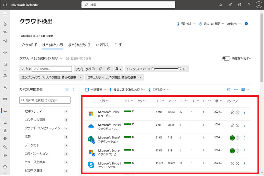
Task: Open the 過去 30 日間 time range dropdown
Action: 211,24
